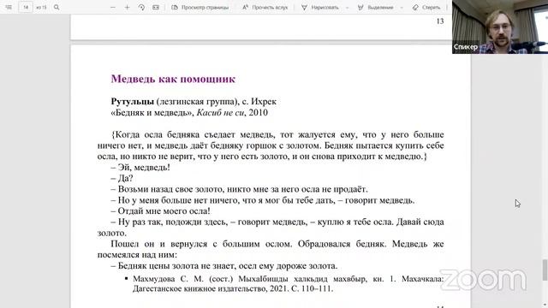Activate the Нарисовать draw tool
The image size is (548, 308).
[x=320, y=7]
